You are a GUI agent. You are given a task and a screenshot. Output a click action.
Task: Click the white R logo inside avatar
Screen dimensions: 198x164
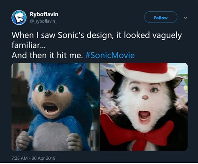pos(19,18)
